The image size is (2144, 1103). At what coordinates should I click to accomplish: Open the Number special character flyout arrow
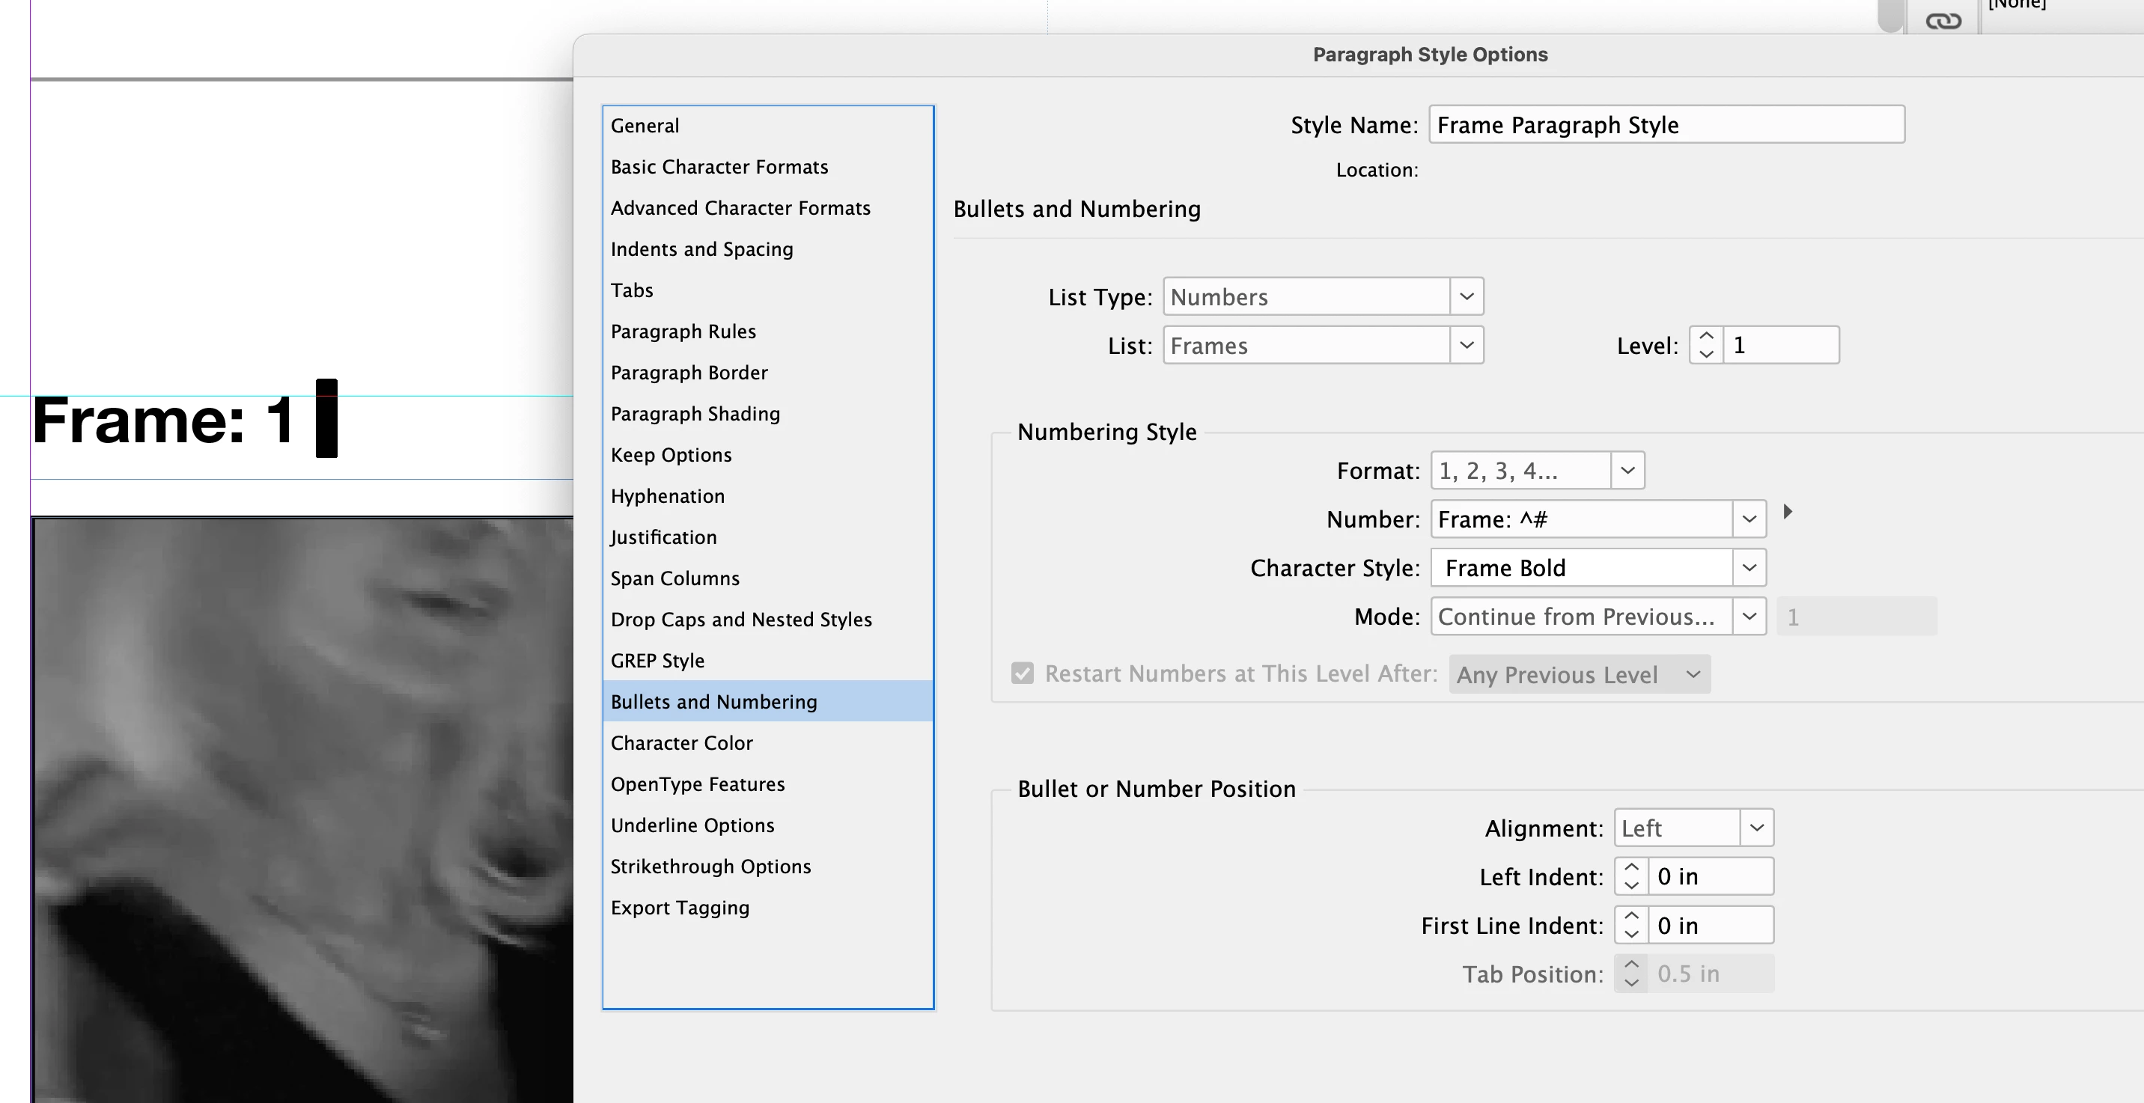pyautogui.click(x=1787, y=512)
